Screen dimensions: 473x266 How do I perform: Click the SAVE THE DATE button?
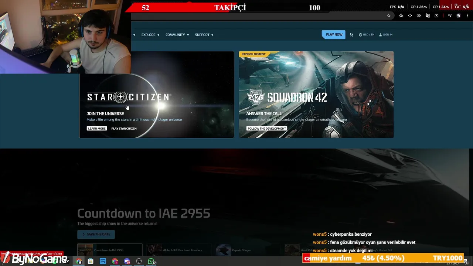click(96, 234)
